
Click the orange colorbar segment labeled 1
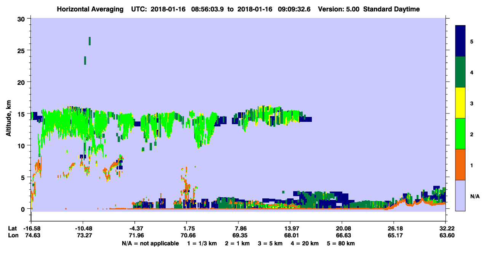[461, 165]
